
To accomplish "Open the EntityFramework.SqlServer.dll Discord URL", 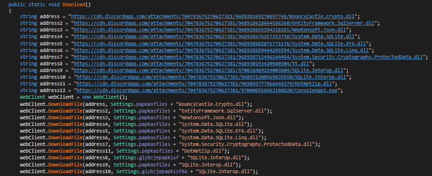I will pos(224,23).
